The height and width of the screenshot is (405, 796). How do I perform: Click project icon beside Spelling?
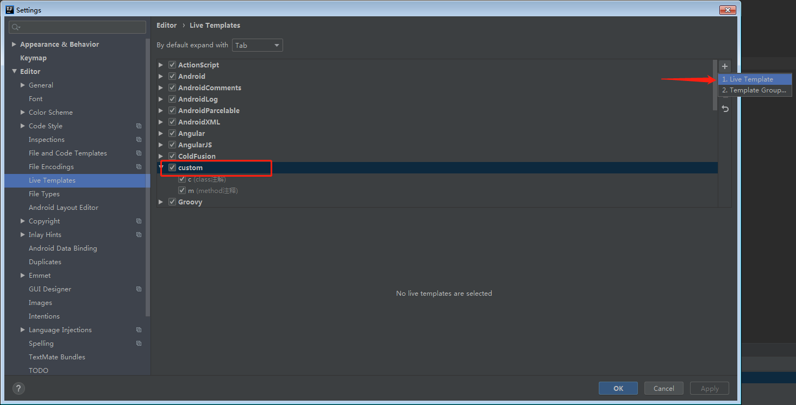pos(139,343)
